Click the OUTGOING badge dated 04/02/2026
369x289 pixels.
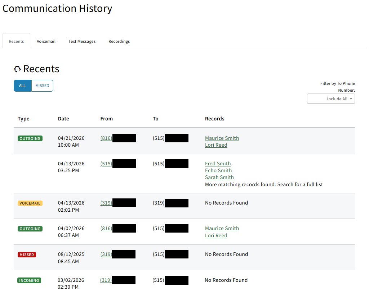pos(30,229)
